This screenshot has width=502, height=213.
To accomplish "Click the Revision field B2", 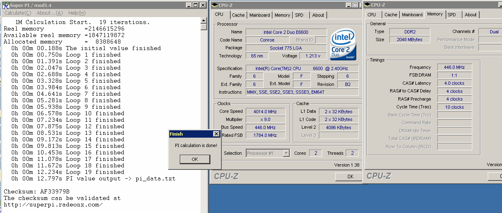I will pyautogui.click(x=347, y=84).
